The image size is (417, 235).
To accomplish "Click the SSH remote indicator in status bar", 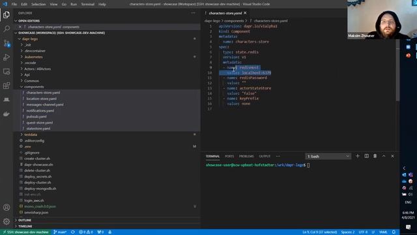I will [25, 232].
